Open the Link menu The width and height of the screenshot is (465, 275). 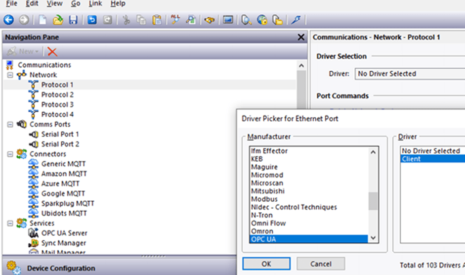(x=95, y=3)
